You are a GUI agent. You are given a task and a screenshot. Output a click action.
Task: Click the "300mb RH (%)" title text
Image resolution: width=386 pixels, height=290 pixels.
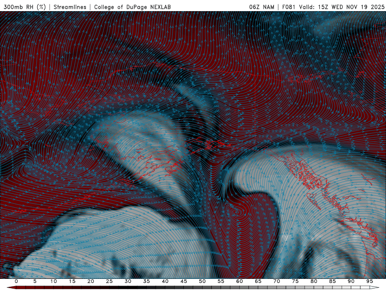25,7
